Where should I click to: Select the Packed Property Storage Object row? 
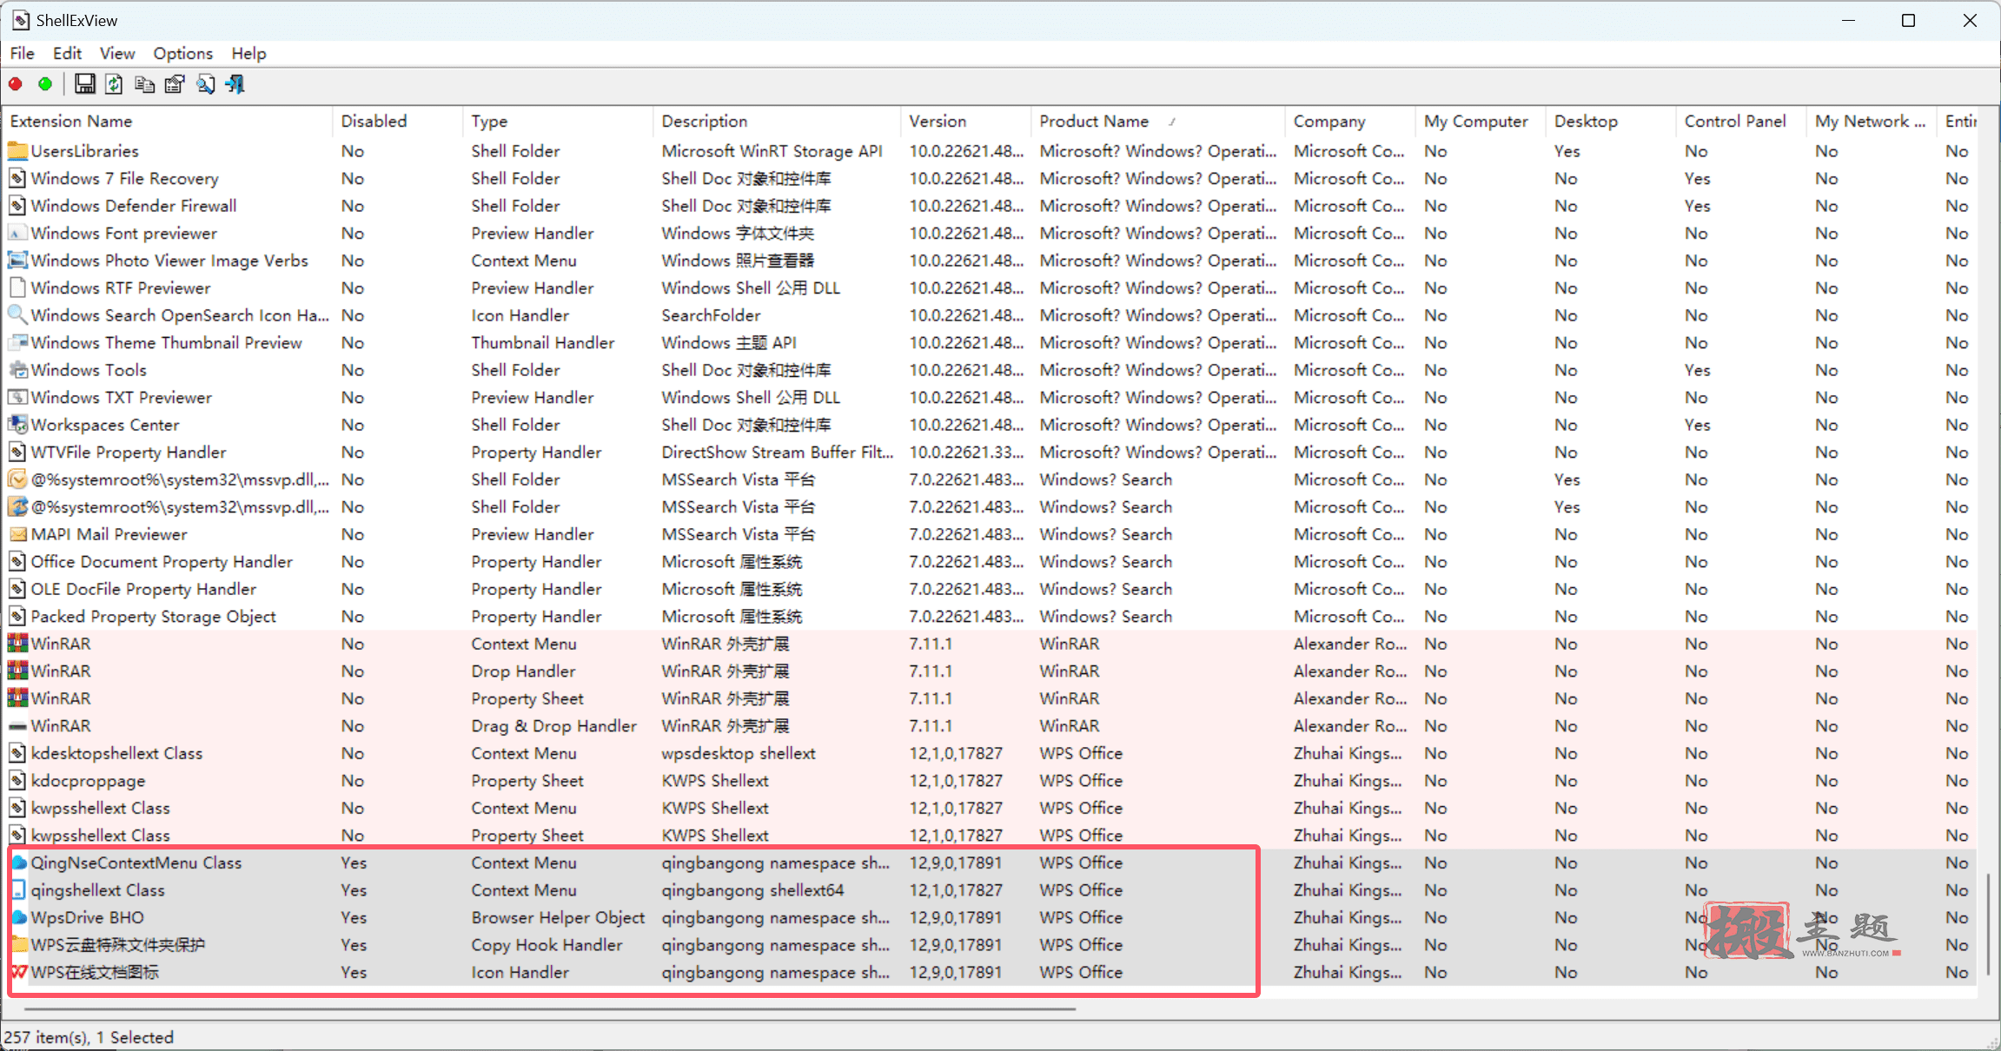click(x=991, y=617)
